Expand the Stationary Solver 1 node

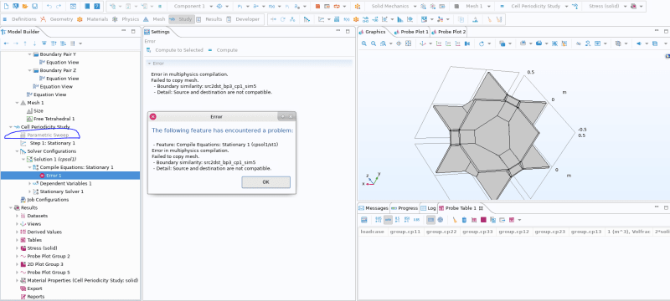[29, 191]
